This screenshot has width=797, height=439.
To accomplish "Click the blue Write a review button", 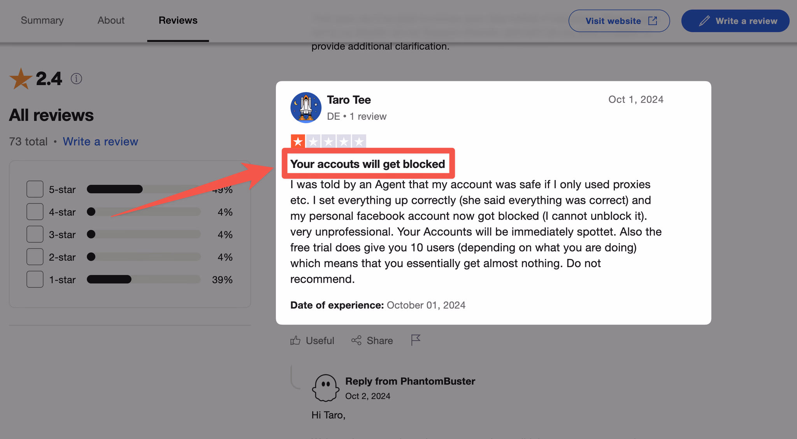I will [x=735, y=21].
